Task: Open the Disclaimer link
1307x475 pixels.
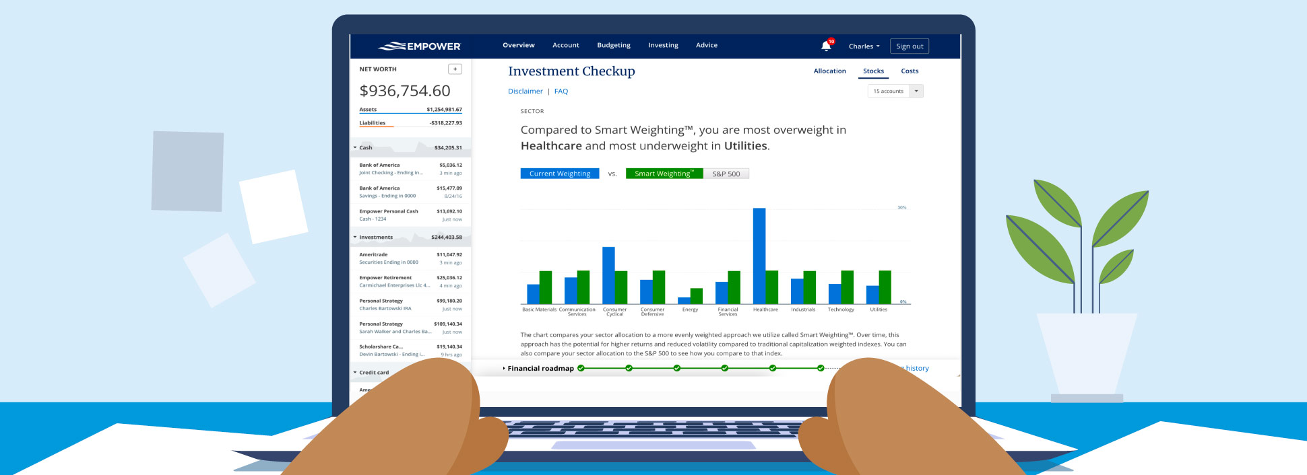Action: pos(525,92)
